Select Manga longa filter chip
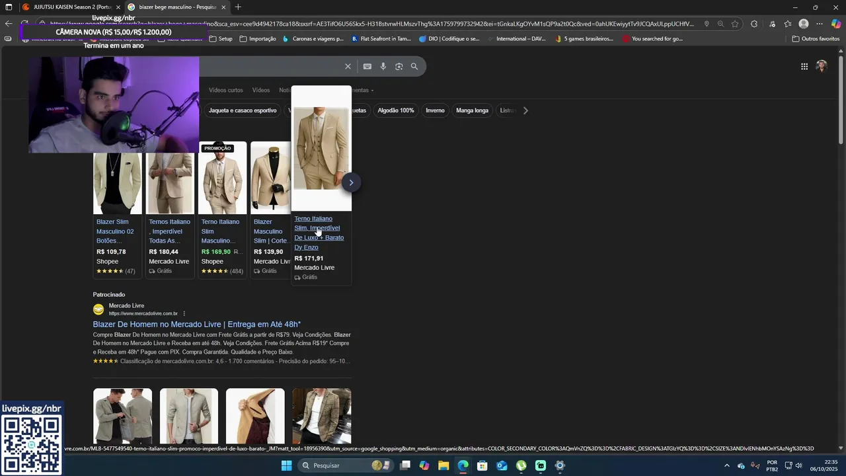The width and height of the screenshot is (846, 476). coord(472,110)
